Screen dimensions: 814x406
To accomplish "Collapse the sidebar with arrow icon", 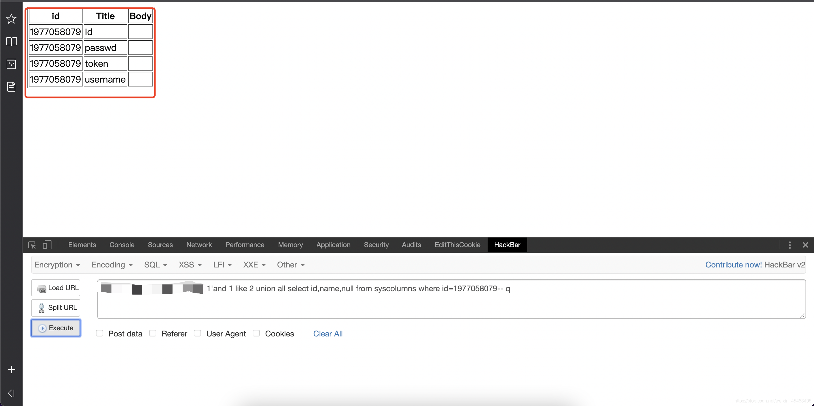I will click(11, 393).
